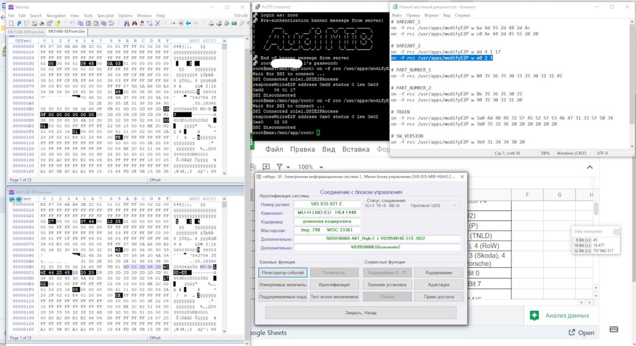Click the Open external link icon
This screenshot has width=636, height=346.
tap(572, 332)
